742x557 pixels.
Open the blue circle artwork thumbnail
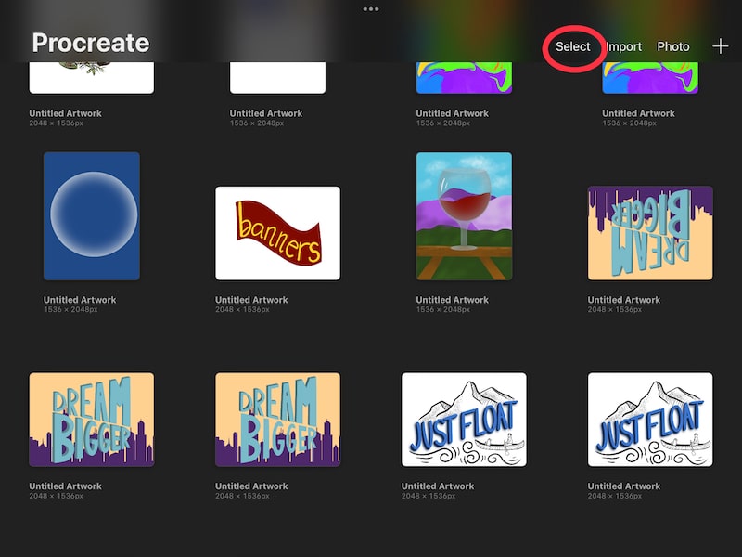pos(91,216)
